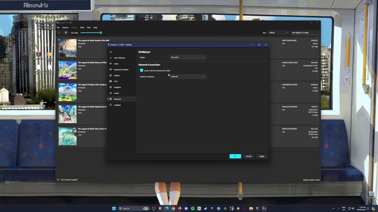Viewport: 378px width, 212px height.
Task: Select the Network settings section
Action: coord(121,99)
